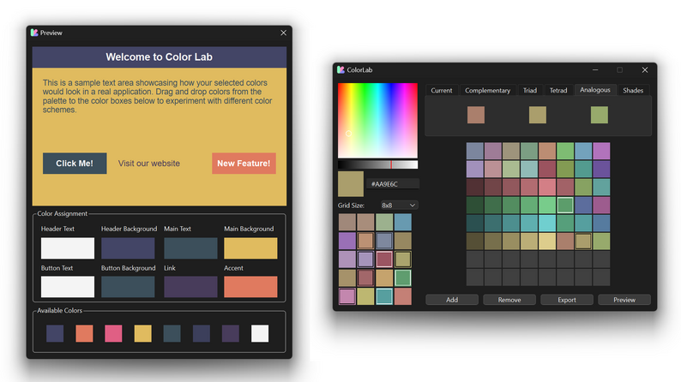Click the sample paragraph text in Preview

coord(157,96)
